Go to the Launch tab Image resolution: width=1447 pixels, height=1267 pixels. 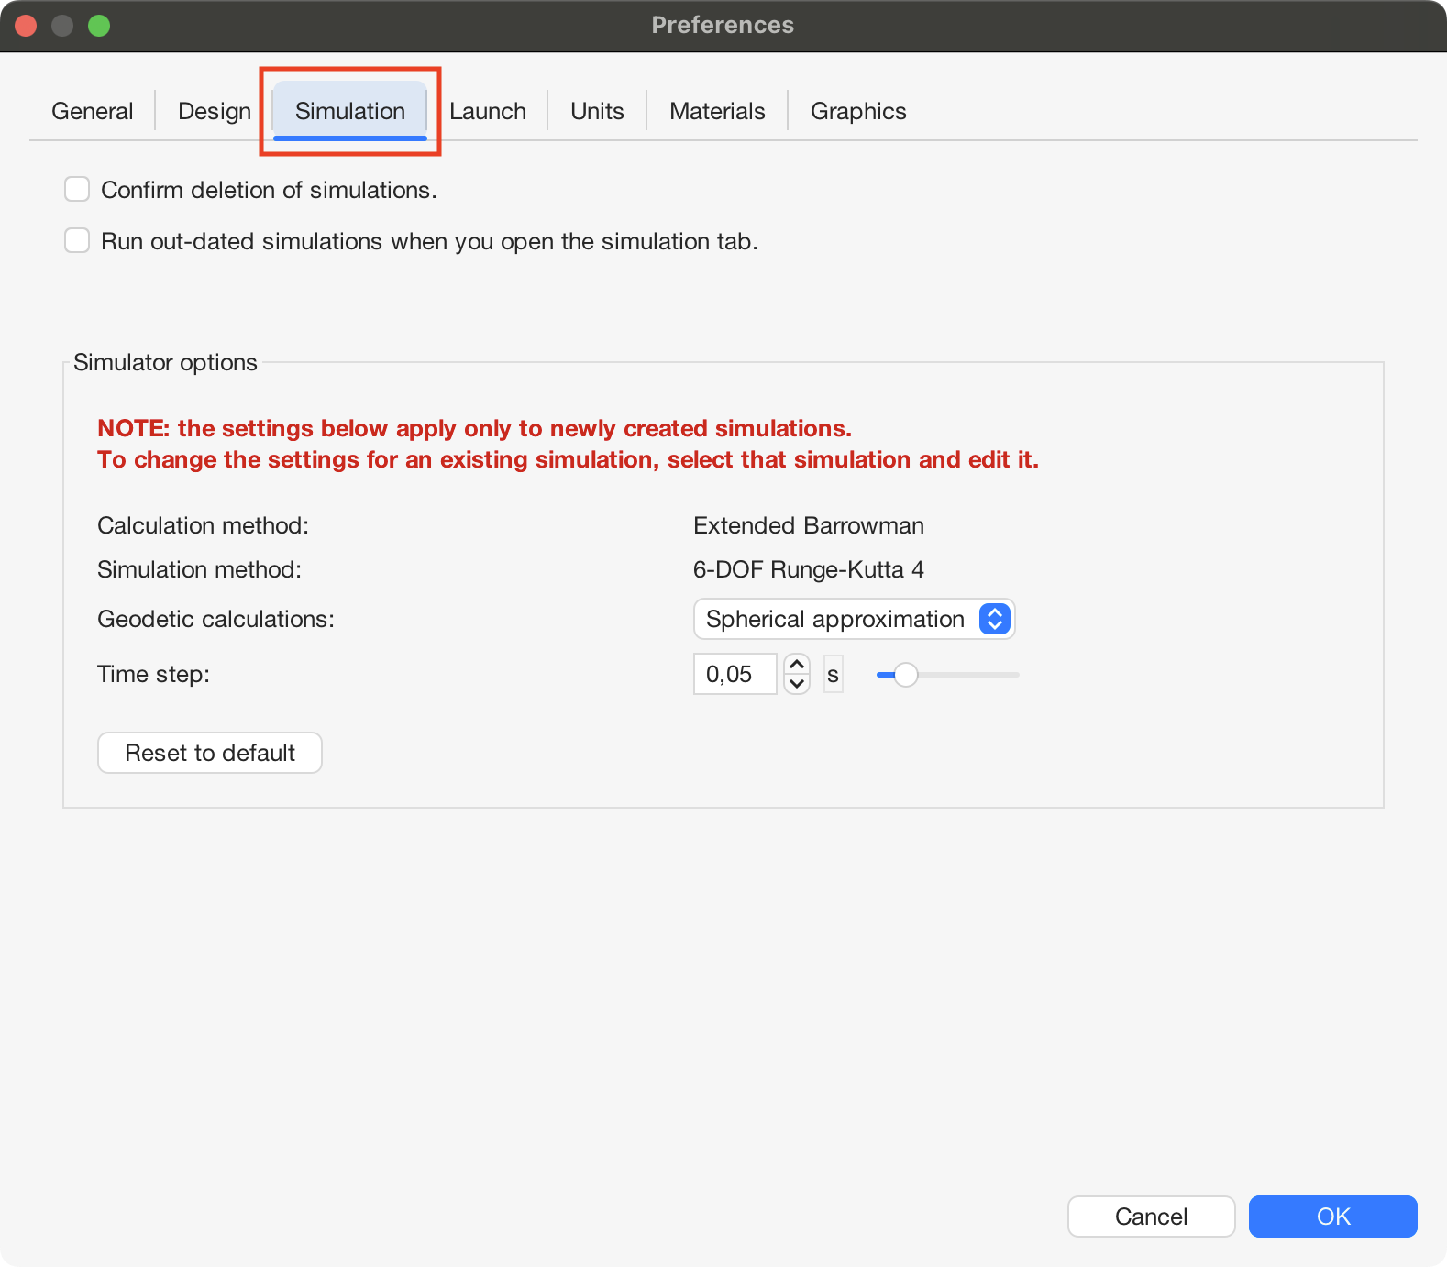coord(488,111)
